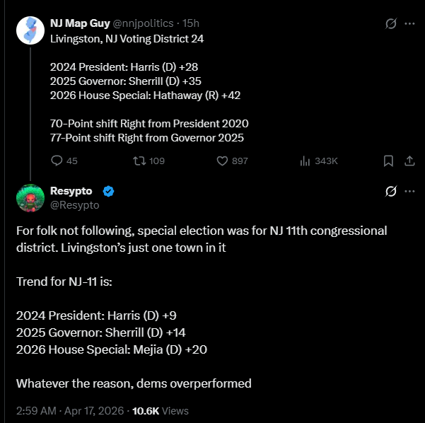Screen dimensions: 425x423
Task: Bookmark the NJ Map Guy post
Action: (388, 161)
